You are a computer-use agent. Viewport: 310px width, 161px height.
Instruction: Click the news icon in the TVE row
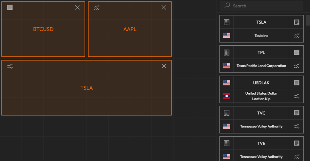[297, 143]
